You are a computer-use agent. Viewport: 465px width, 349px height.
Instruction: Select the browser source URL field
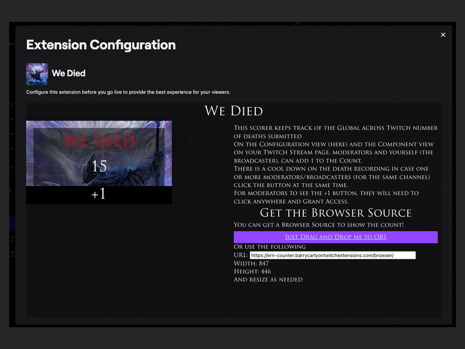click(332, 255)
